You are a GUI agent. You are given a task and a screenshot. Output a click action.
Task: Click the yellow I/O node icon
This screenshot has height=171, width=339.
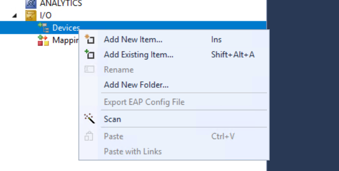pyautogui.click(x=31, y=16)
